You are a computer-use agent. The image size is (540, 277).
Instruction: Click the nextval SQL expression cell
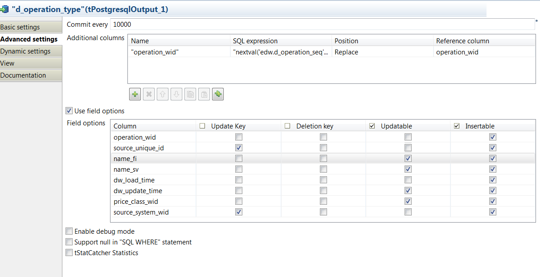pyautogui.click(x=281, y=52)
